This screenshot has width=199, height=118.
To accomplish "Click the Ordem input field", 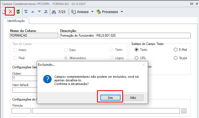I will [x=25, y=78].
